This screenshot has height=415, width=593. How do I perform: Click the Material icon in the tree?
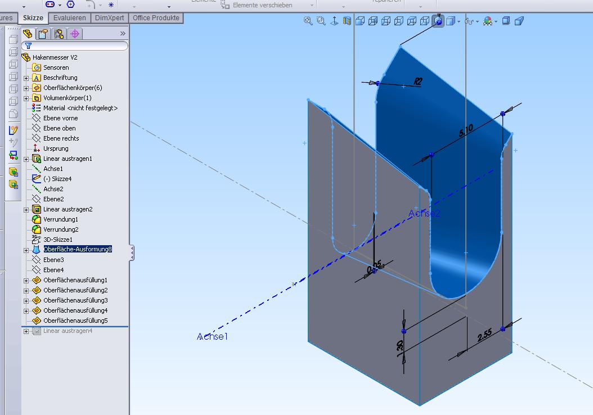[x=37, y=108]
